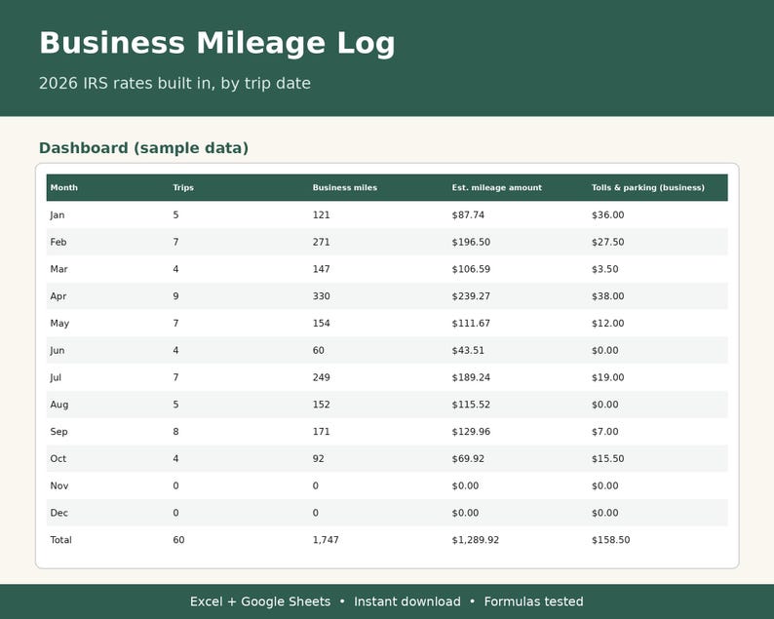Click the $1,289.92 total mileage amount
The image size is (774, 619).
[476, 540]
